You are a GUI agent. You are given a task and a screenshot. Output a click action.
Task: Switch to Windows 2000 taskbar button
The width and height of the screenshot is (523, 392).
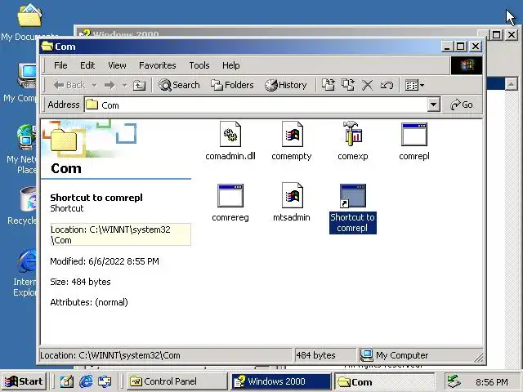pos(280,381)
